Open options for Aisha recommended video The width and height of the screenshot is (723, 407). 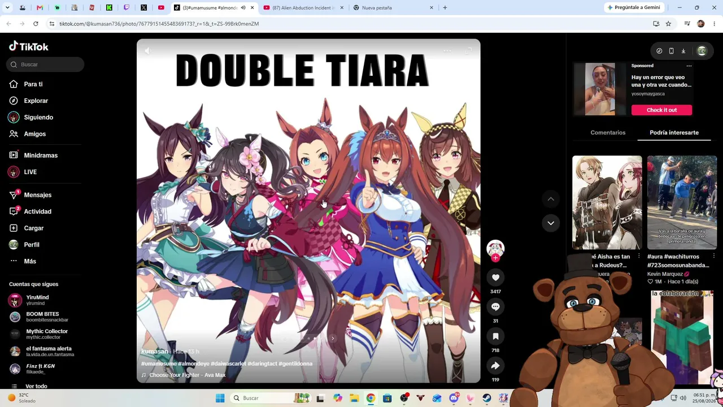pyautogui.click(x=639, y=257)
